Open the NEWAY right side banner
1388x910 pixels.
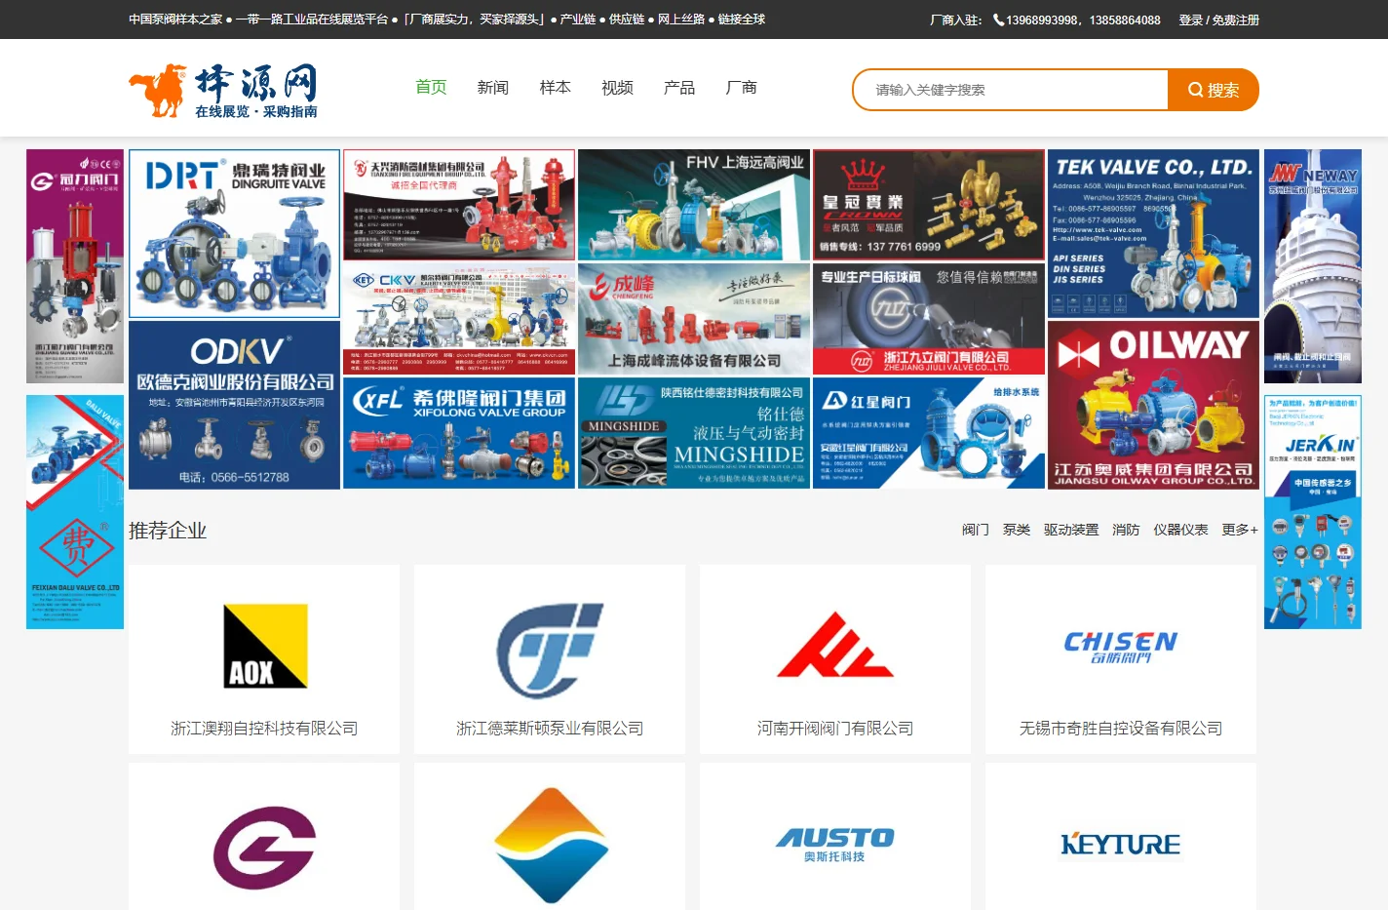[1313, 266]
